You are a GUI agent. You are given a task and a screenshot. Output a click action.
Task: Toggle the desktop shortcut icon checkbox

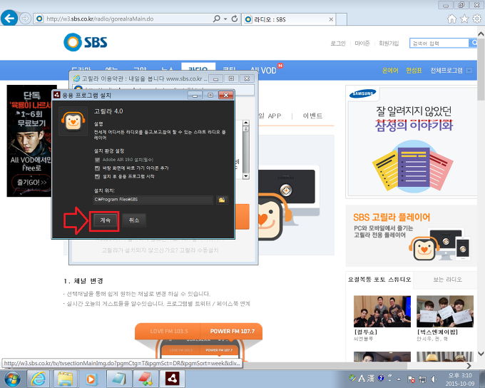98,168
